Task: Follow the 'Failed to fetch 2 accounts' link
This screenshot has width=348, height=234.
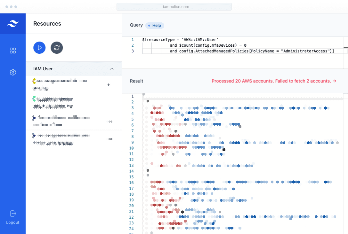Action: (x=274, y=81)
